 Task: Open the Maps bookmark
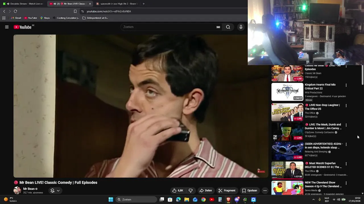pos(45,18)
